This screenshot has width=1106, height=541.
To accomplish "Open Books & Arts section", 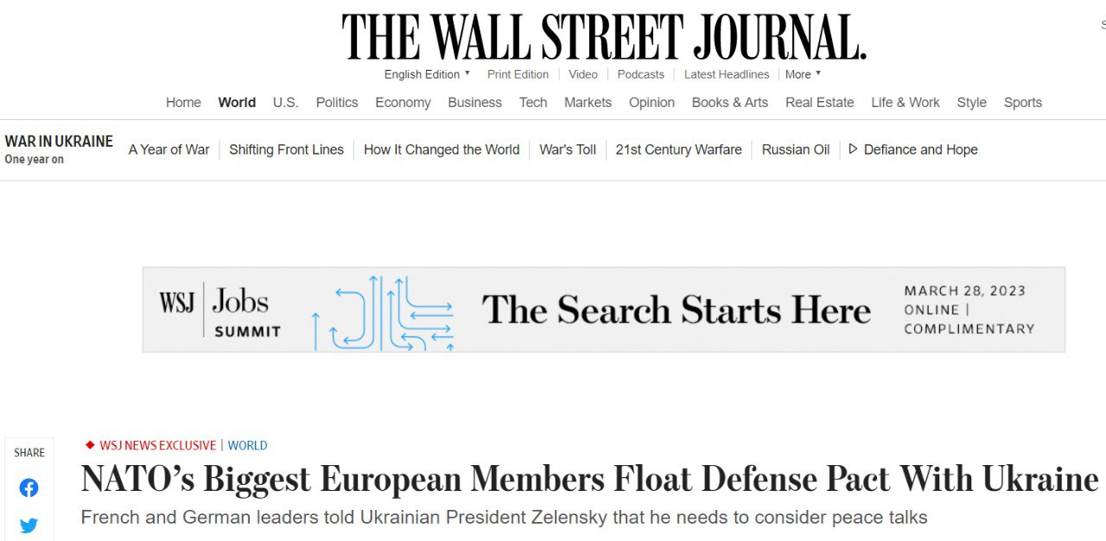I will [729, 102].
